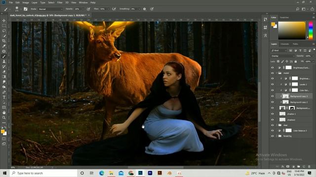Select the Lasso tool
This screenshot has width=316, height=177.
[x=4, y=30]
